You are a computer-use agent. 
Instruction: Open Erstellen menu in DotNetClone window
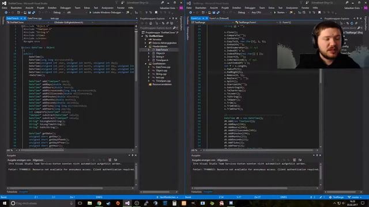point(52,8)
